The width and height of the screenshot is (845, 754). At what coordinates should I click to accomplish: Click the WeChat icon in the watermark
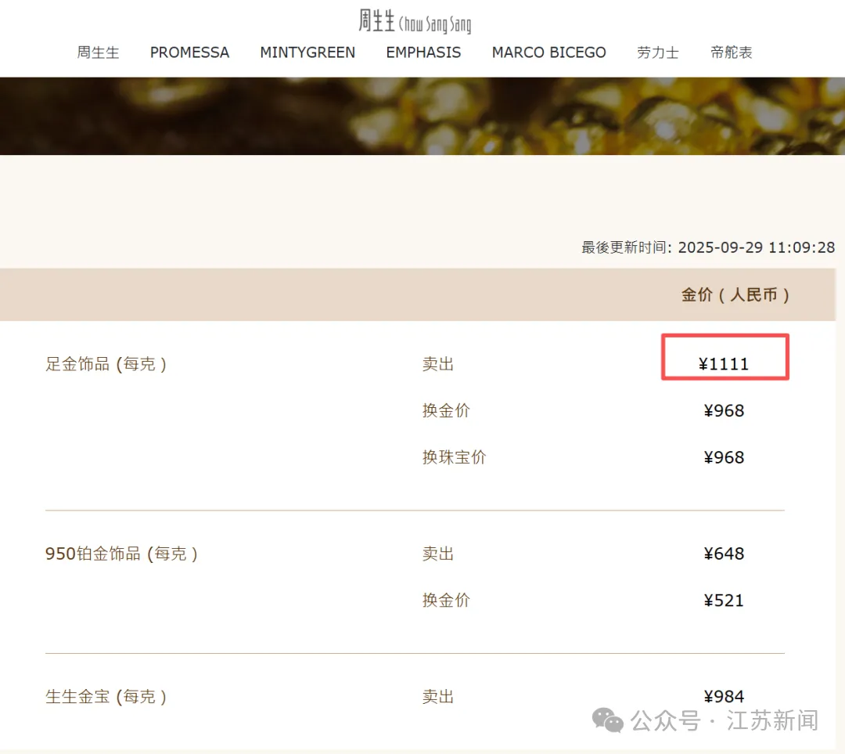607,720
